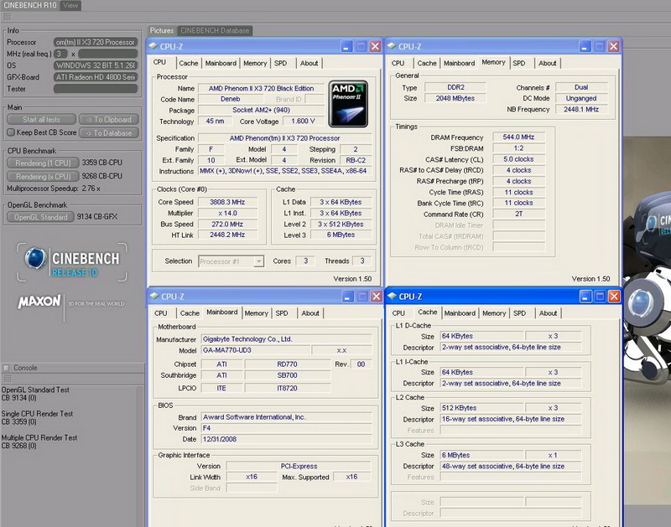671x527 pixels.
Task: Open the About tab in the Mainboard window
Action: click(310, 313)
